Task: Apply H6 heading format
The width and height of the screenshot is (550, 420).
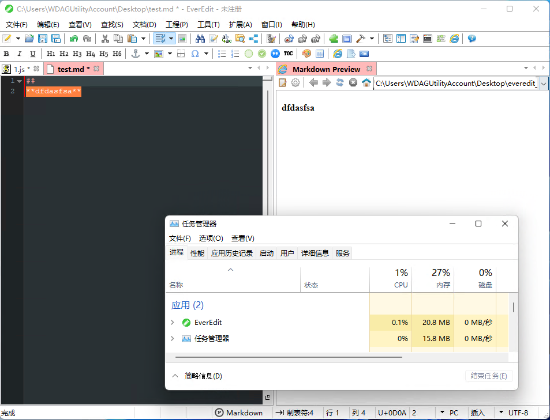Action: pyautogui.click(x=117, y=54)
